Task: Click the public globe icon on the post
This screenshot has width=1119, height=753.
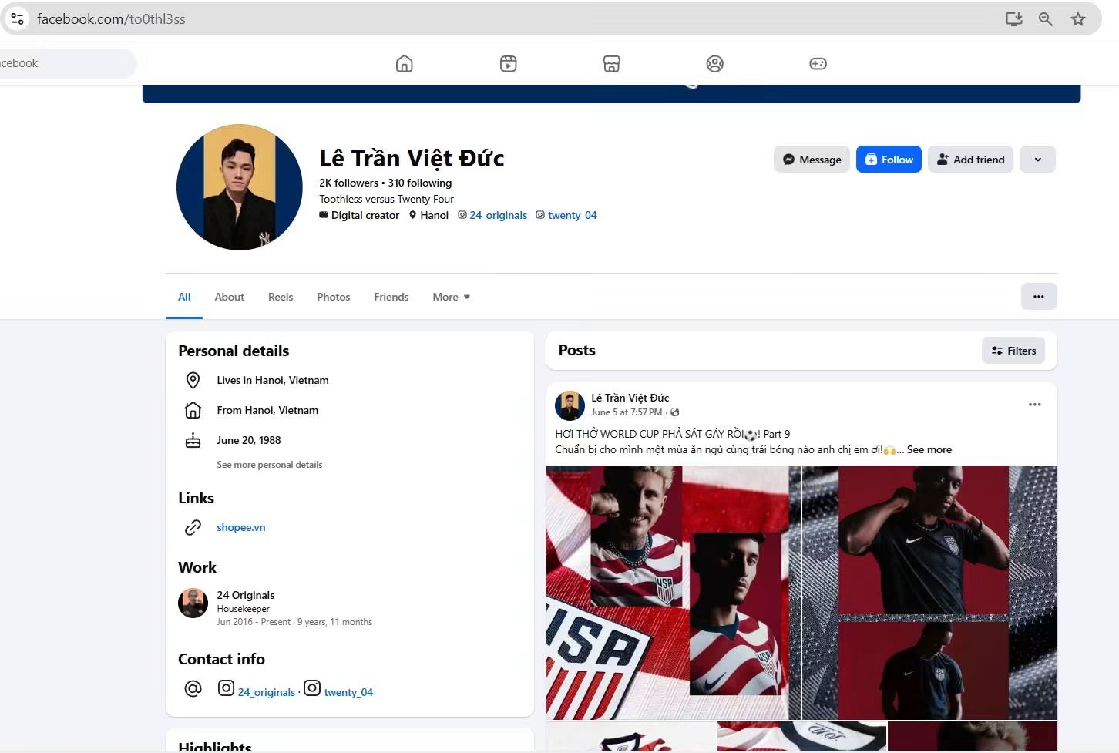Action: 675,412
